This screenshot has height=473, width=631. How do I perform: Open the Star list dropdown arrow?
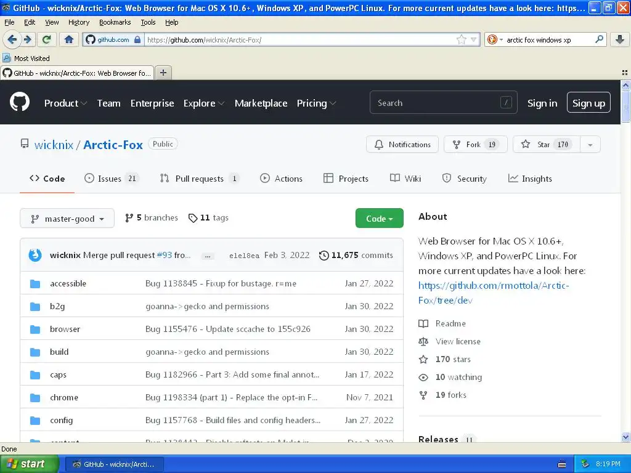[x=590, y=145]
